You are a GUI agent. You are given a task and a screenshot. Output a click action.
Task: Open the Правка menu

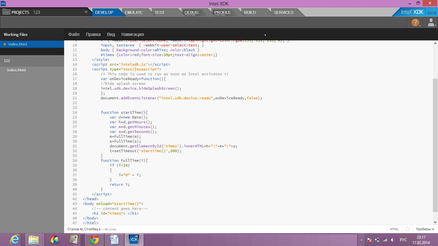93,34
